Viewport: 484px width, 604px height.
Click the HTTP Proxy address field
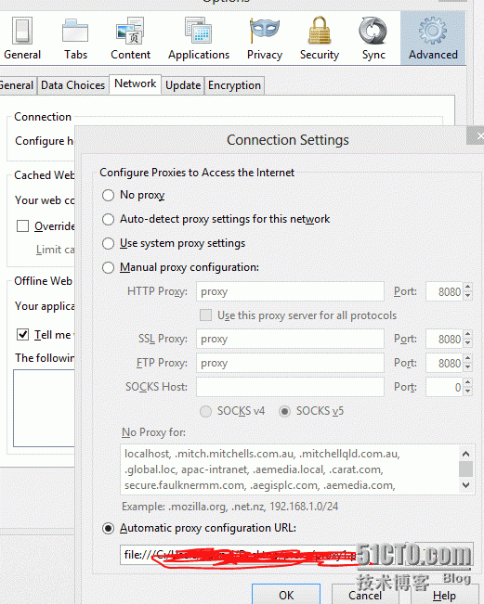tap(290, 291)
